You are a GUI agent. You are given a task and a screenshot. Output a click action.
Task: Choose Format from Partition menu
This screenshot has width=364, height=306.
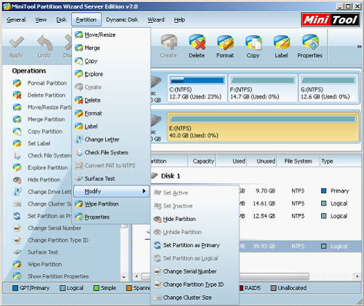click(x=111, y=113)
